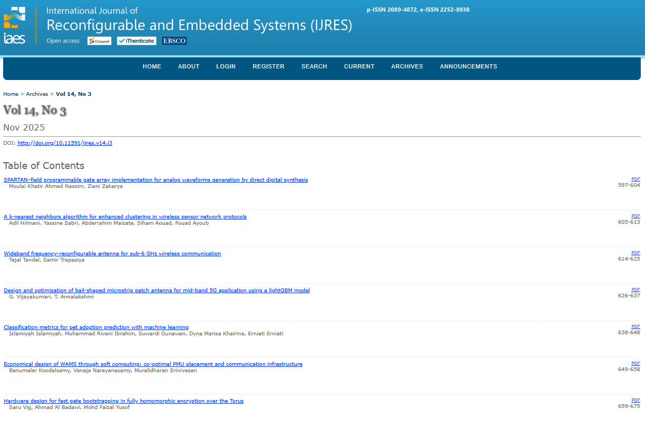
Task: Open the SPARTAN field programmable gate array article
Action: click(x=155, y=180)
